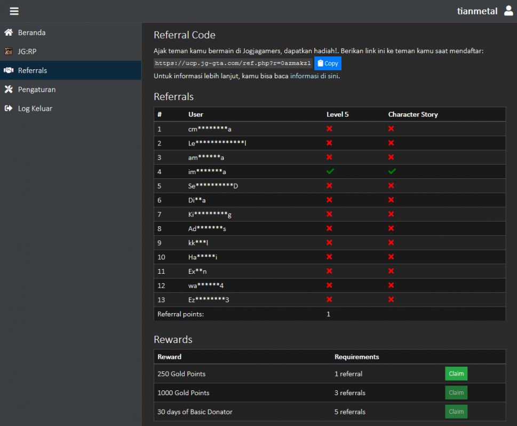Click the Rewards section heading
The image size is (517, 426).
(x=173, y=340)
